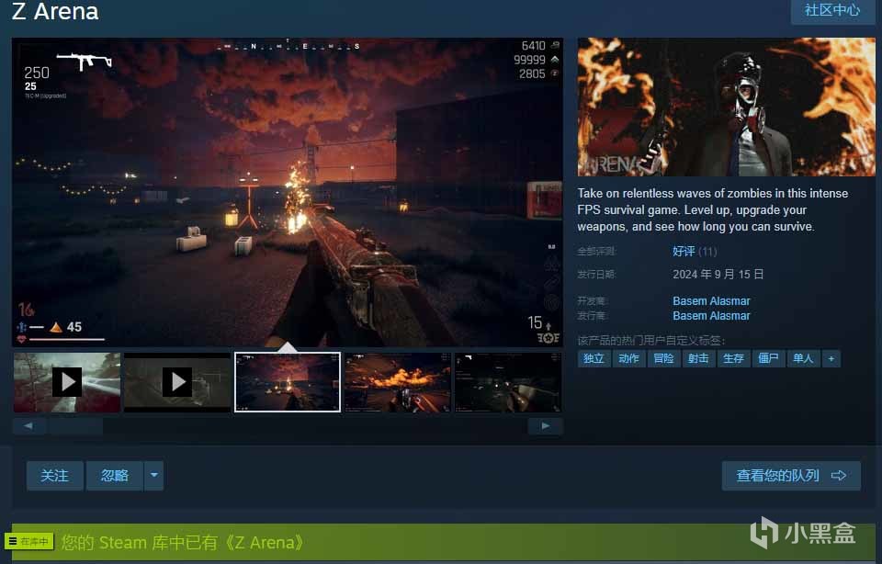Viewport: 882px width, 564px height.
Task: Click the 忽略 ignore button
Action: click(x=115, y=476)
